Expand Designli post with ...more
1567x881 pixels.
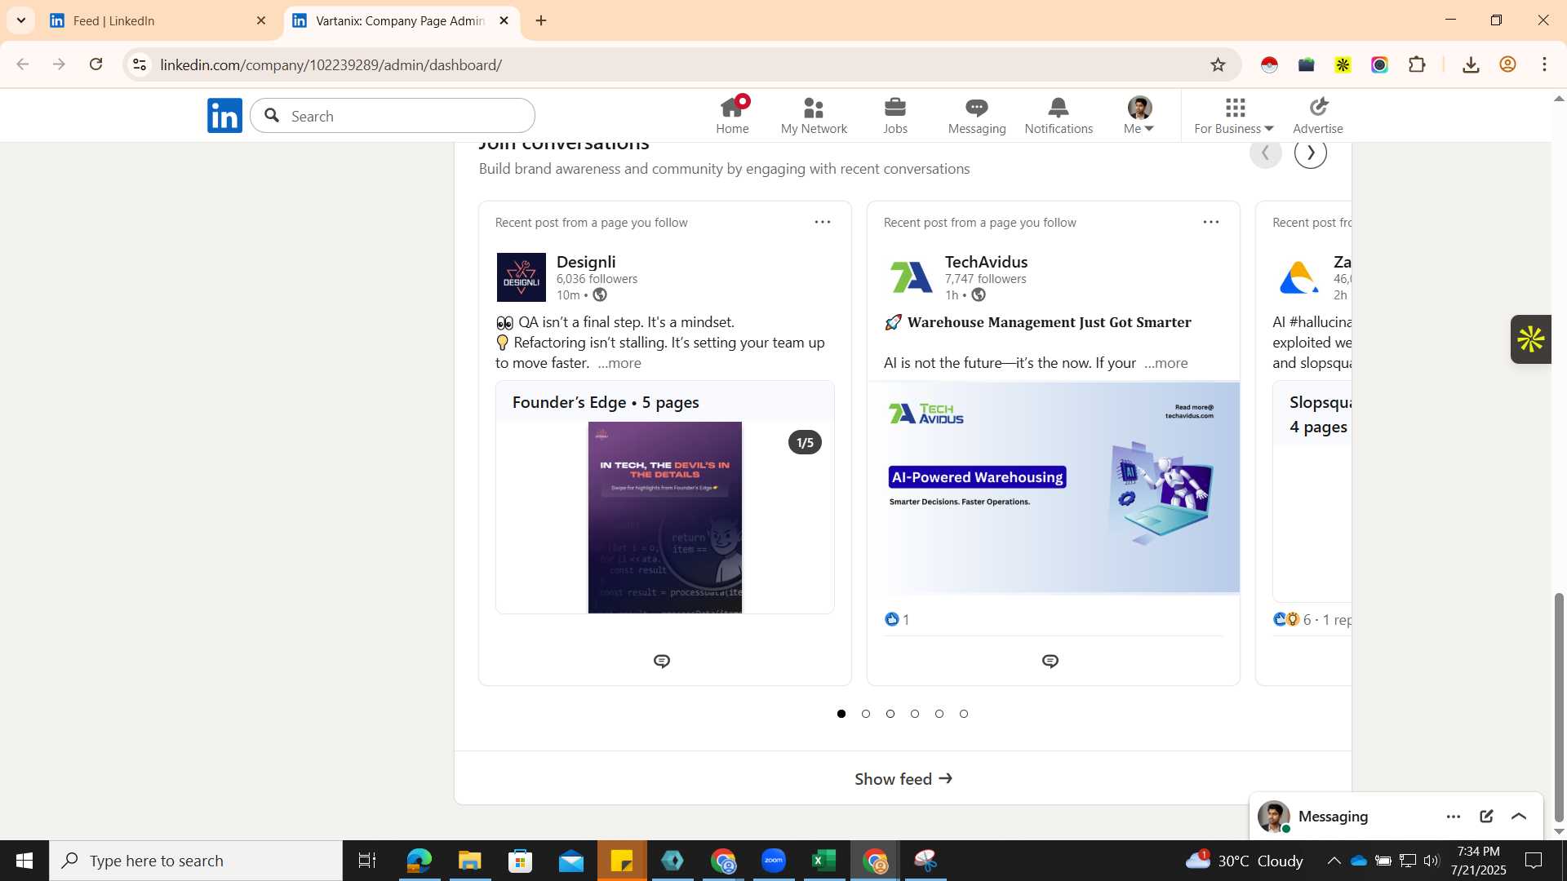[619, 363]
